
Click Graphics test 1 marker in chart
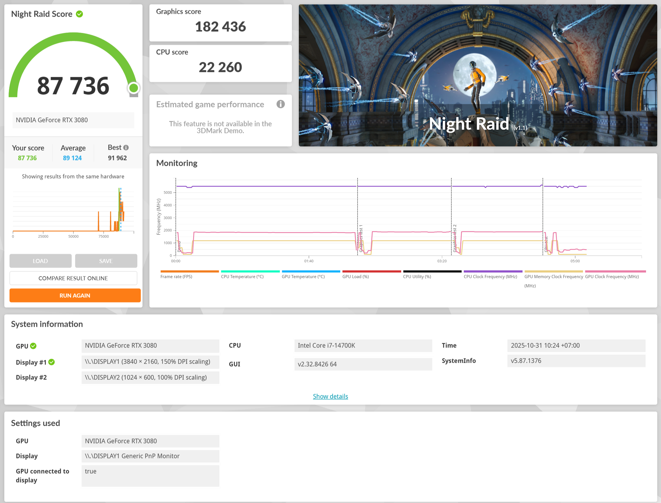click(360, 238)
